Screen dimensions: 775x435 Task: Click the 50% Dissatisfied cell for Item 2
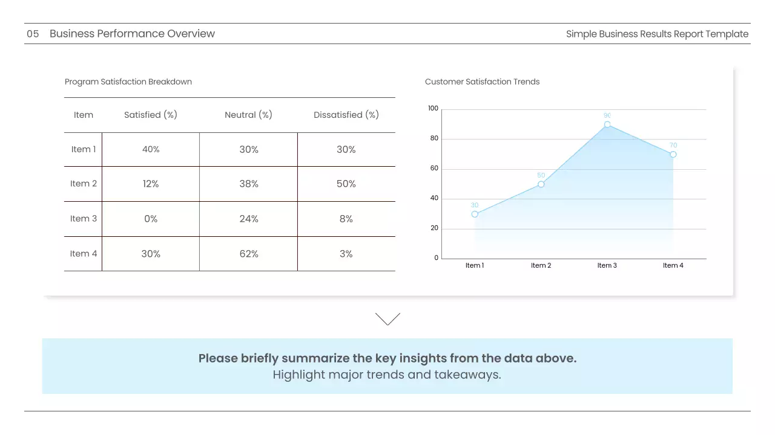346,184
